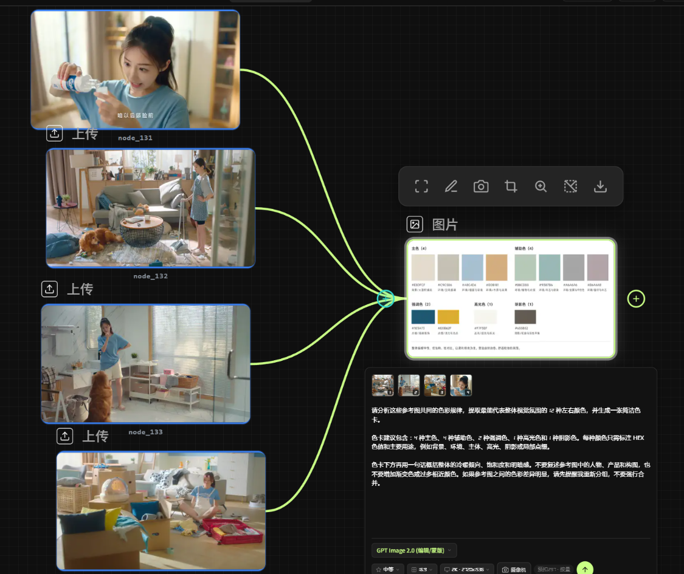Open the GPT Image 2.0 model dropdown

(x=414, y=550)
